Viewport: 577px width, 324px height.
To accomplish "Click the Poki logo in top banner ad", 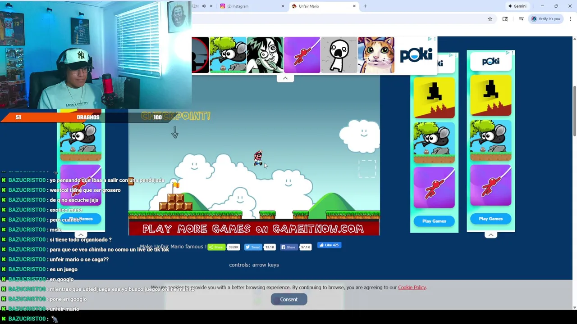I will click(x=416, y=55).
